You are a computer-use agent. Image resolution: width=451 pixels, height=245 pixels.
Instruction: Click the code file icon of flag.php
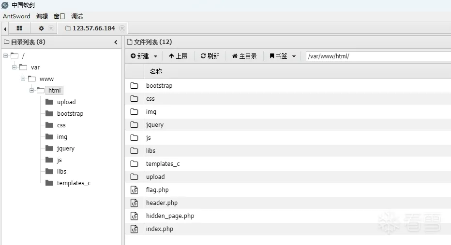tap(134, 190)
